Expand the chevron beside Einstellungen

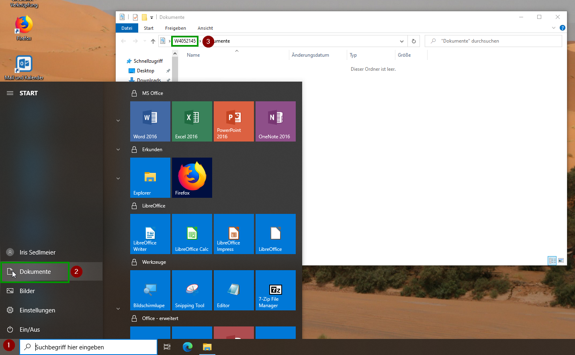[118, 309]
